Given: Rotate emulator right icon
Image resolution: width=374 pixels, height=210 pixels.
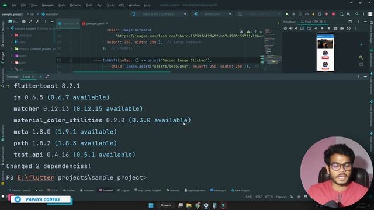Looking at the screenshot, I should [309, 29].
